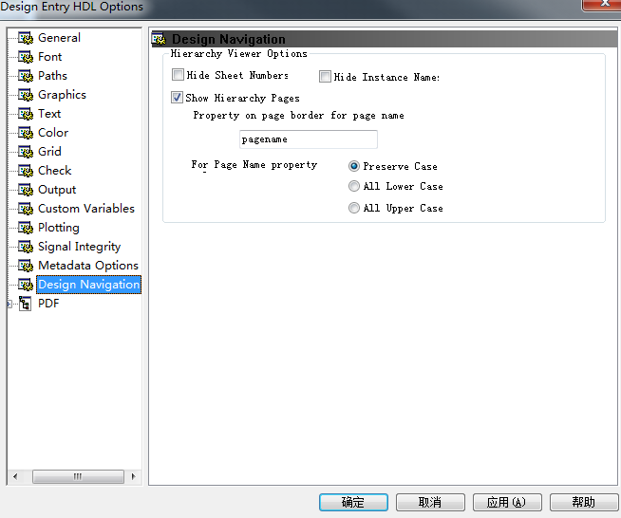Click the Grid category icon

coord(26,152)
